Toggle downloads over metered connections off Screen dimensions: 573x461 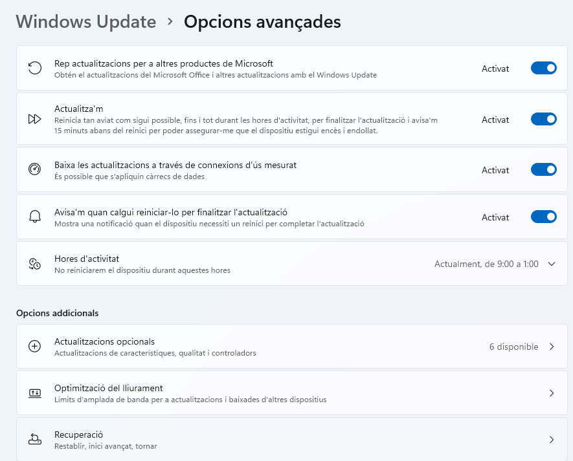point(543,169)
